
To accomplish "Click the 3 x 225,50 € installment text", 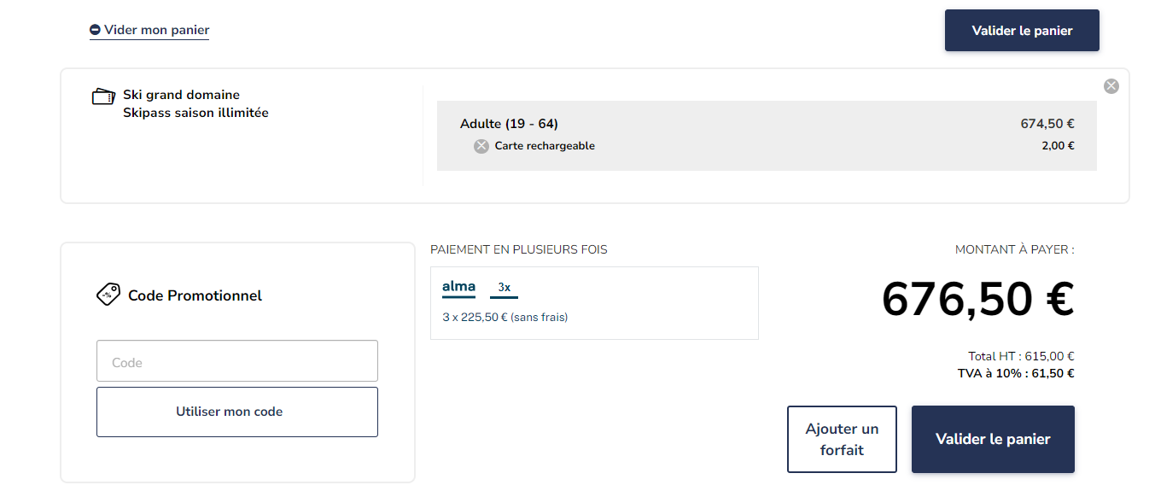I will (x=505, y=317).
